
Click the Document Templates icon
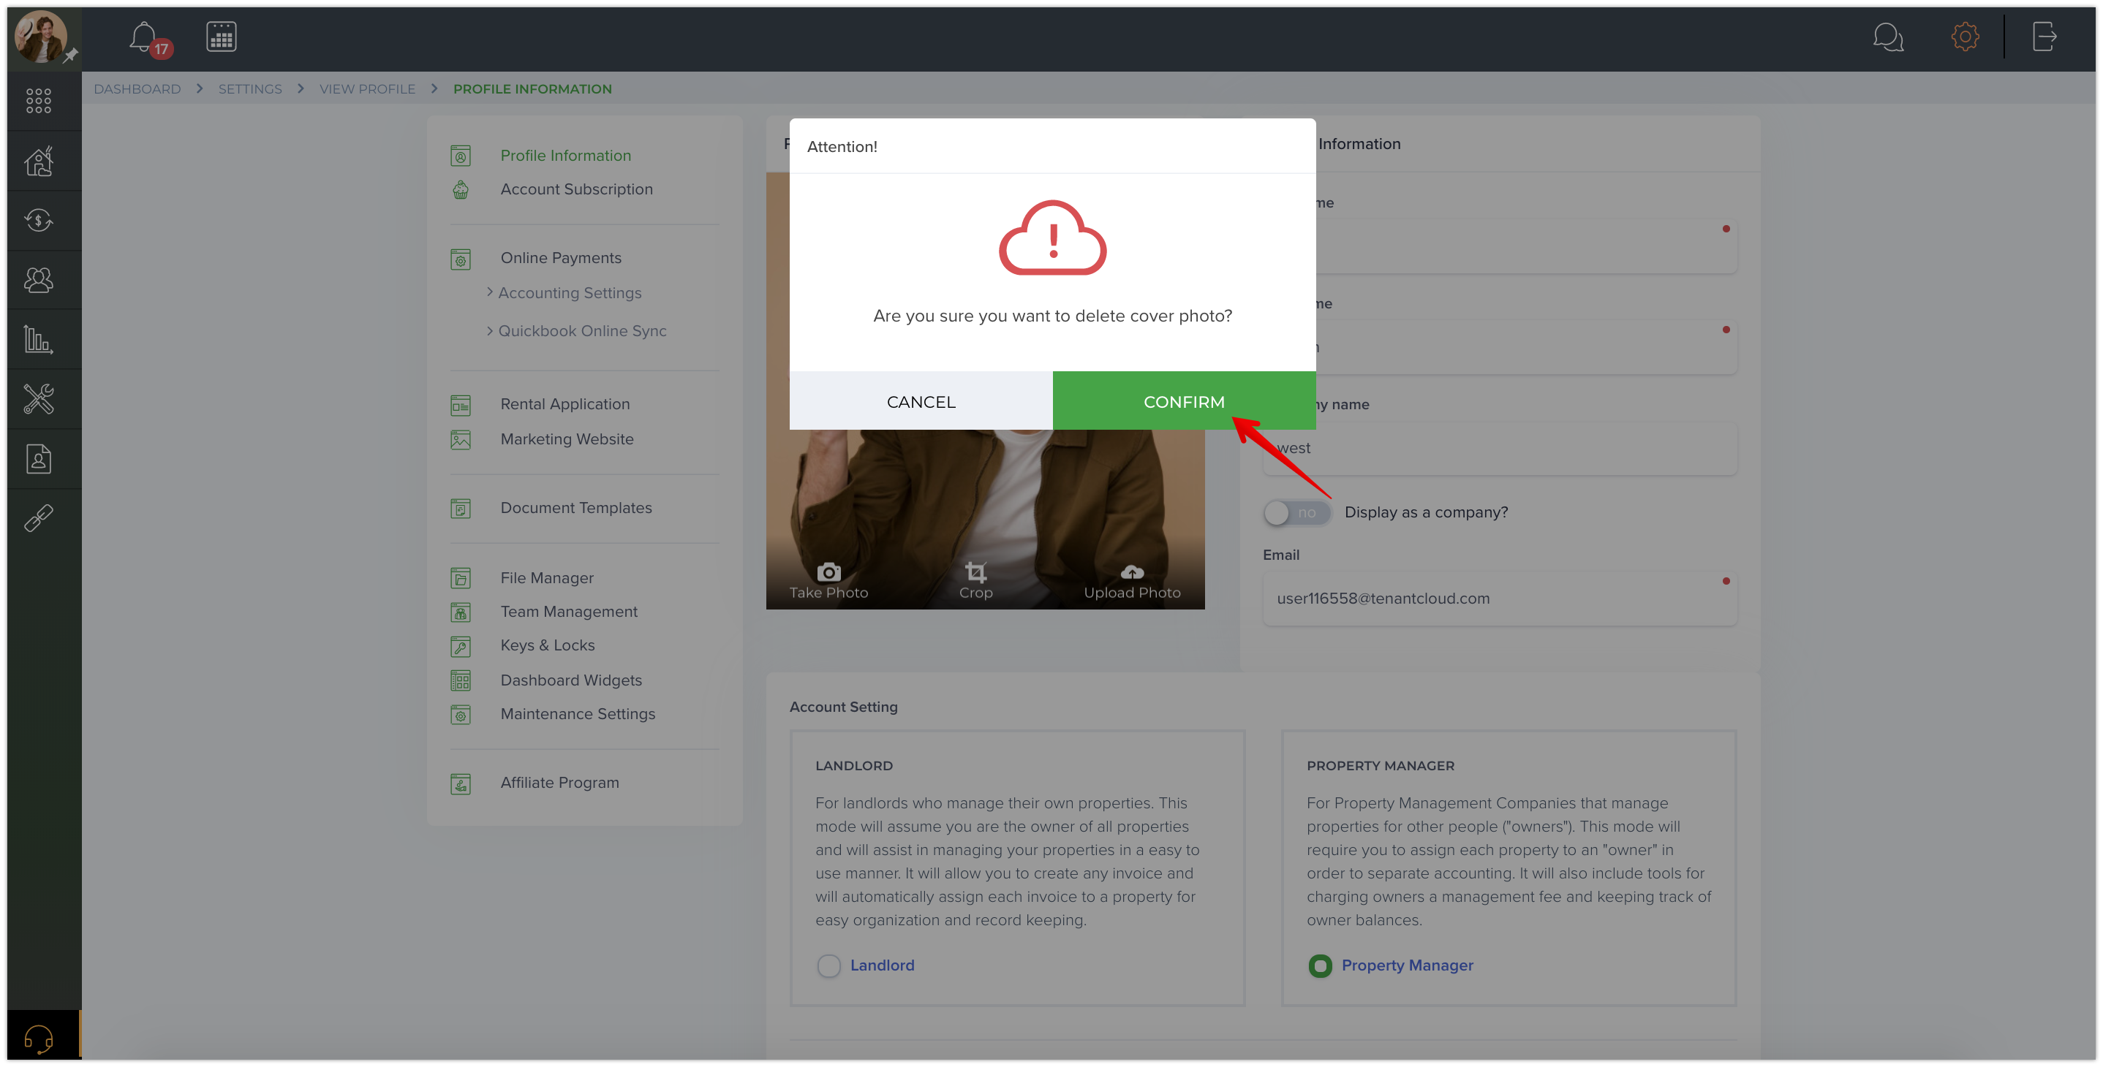[461, 510]
